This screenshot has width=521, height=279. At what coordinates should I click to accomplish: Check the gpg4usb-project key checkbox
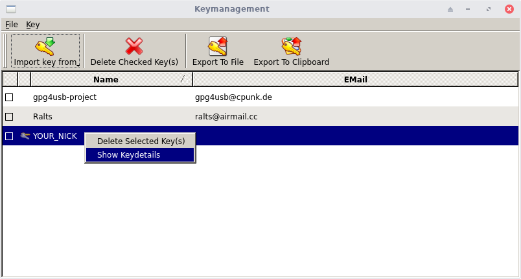9,97
